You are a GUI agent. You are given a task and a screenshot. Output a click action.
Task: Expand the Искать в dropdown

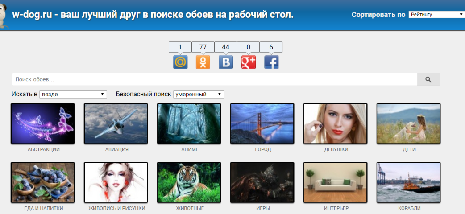[x=73, y=95]
